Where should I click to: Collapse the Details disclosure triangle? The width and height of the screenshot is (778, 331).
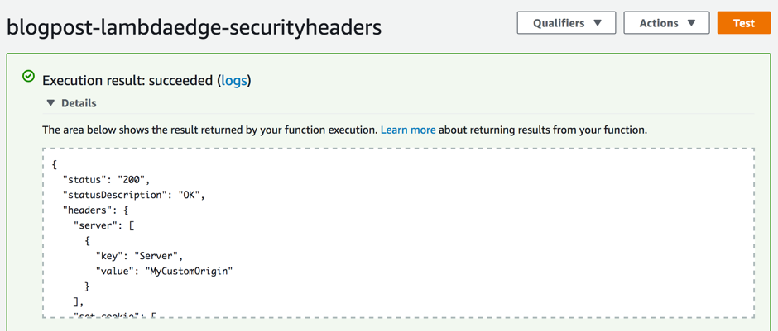click(x=50, y=103)
